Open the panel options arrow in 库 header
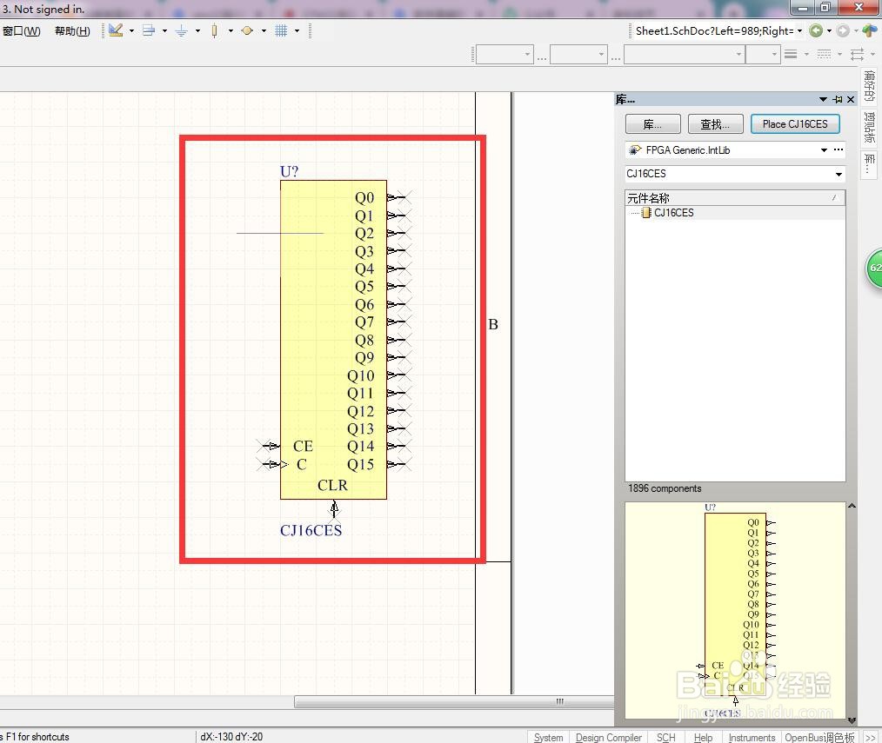Viewport: 882px width, 743px height. click(823, 99)
